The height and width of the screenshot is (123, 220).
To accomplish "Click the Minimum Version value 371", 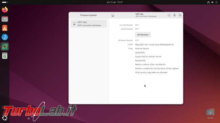I will pyautogui.click(x=137, y=40).
